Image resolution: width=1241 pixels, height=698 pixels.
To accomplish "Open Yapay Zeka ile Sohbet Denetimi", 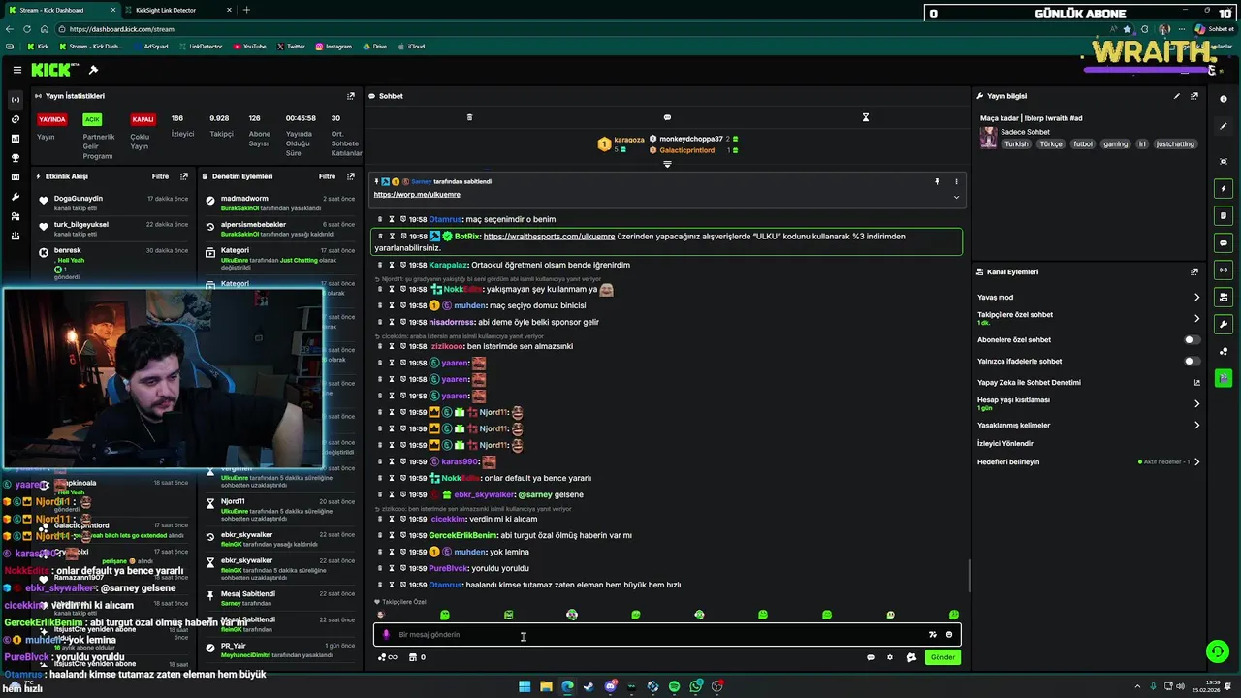I will 1089,383.
